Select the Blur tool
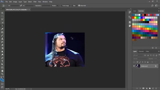The height and width of the screenshot is (90, 160). tap(2, 51)
